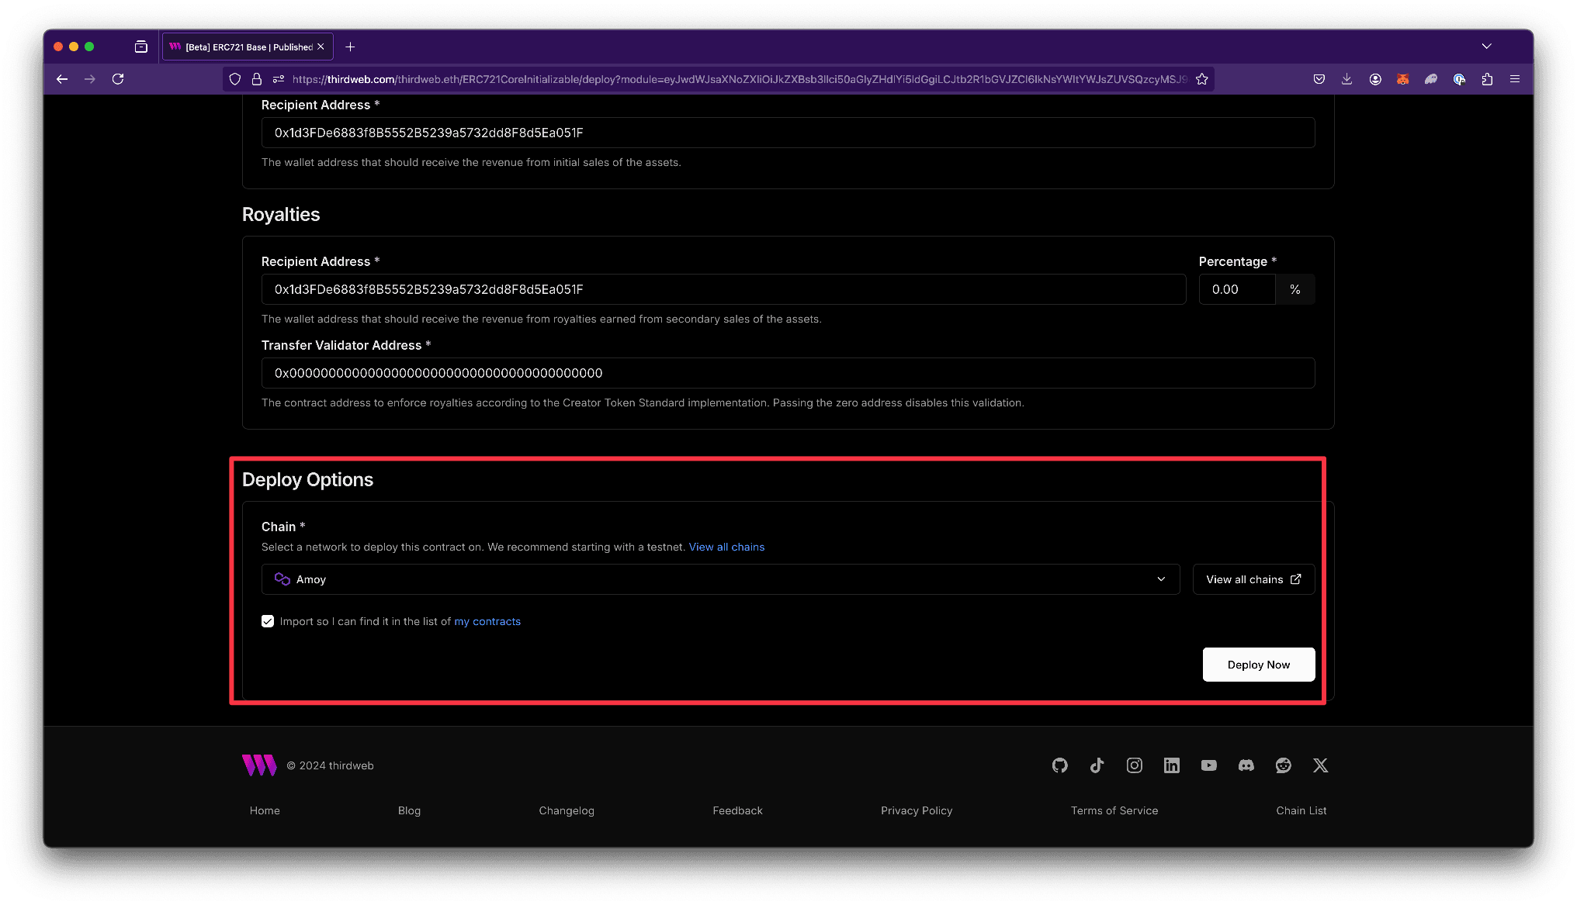This screenshot has width=1577, height=905.
Task: Open the MetaMask extension icon
Action: click(1403, 78)
